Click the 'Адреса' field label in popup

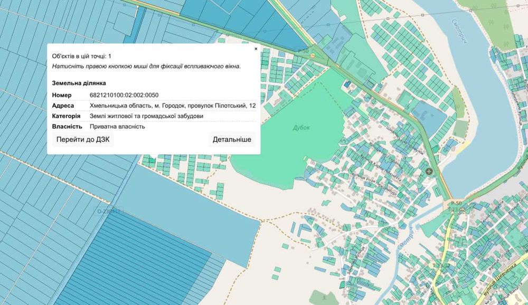(63, 106)
